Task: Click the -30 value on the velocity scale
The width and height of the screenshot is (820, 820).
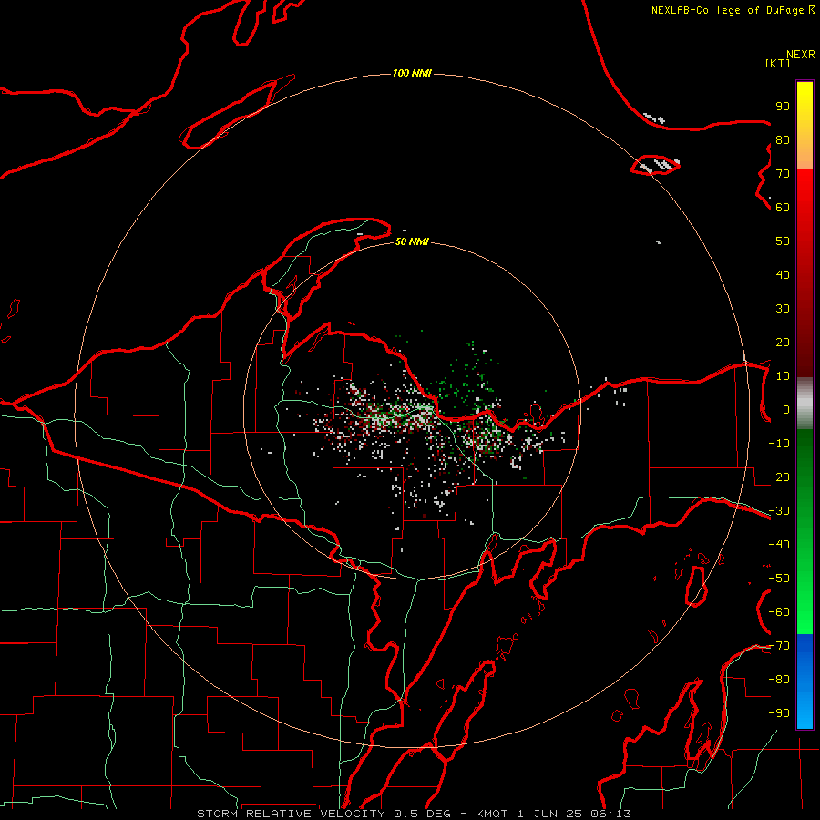Action: (x=779, y=511)
